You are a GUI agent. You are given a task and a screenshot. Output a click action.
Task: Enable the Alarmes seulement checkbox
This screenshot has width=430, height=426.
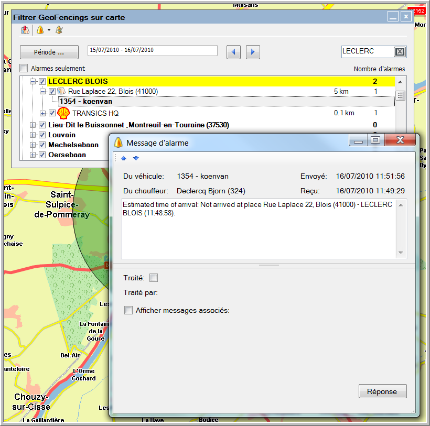(x=24, y=69)
